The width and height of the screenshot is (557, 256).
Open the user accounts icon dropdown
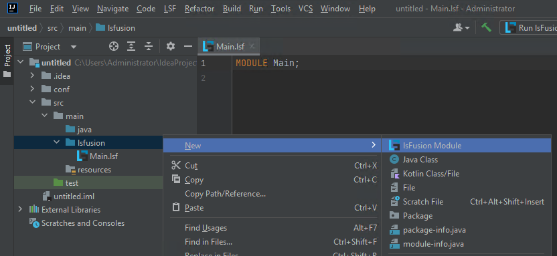tap(461, 27)
